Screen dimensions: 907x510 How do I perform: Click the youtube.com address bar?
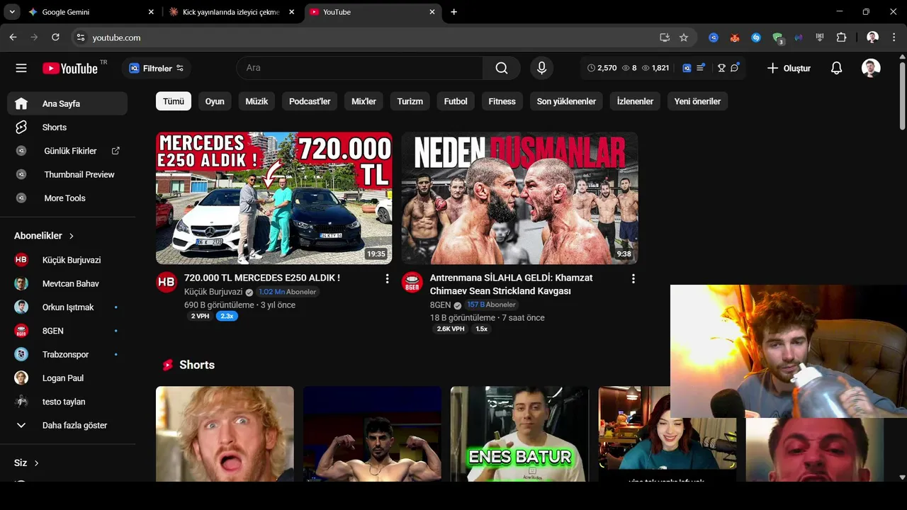[368, 38]
